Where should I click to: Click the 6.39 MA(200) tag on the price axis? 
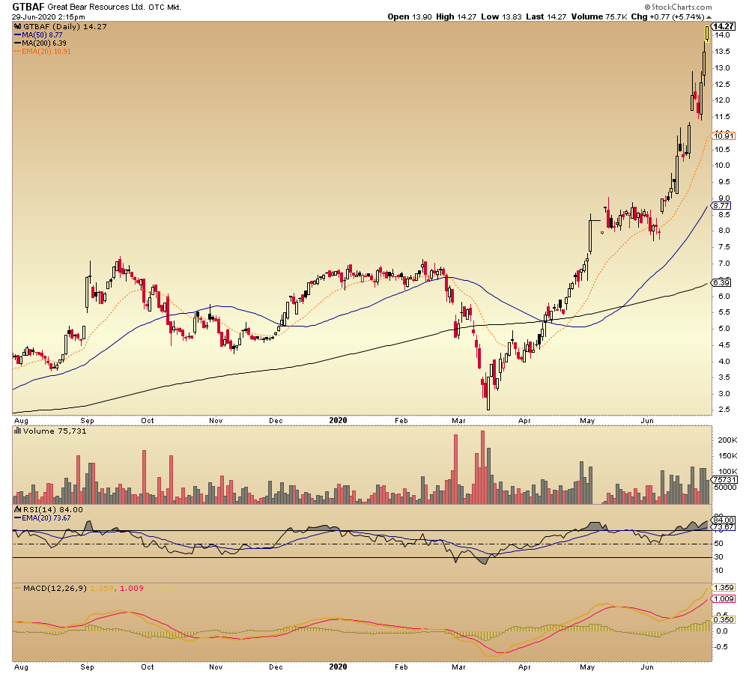pyautogui.click(x=721, y=283)
